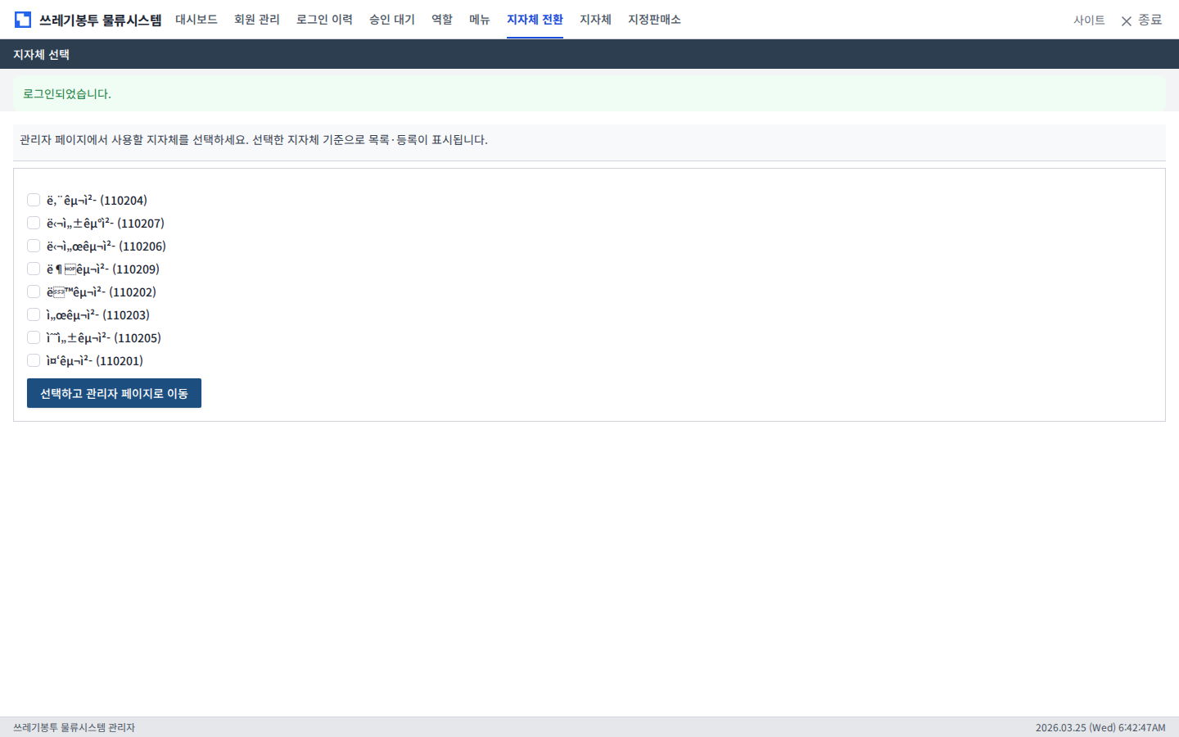Check the checkbox for district code 110204

[34, 200]
